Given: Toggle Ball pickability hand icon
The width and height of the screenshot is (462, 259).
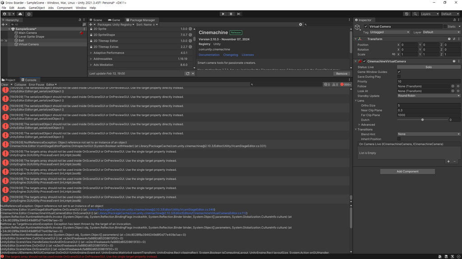Looking at the screenshot, I should [x=6, y=40].
